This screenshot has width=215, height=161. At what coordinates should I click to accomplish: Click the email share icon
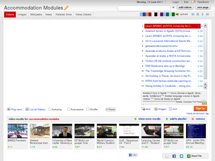coord(167,156)
